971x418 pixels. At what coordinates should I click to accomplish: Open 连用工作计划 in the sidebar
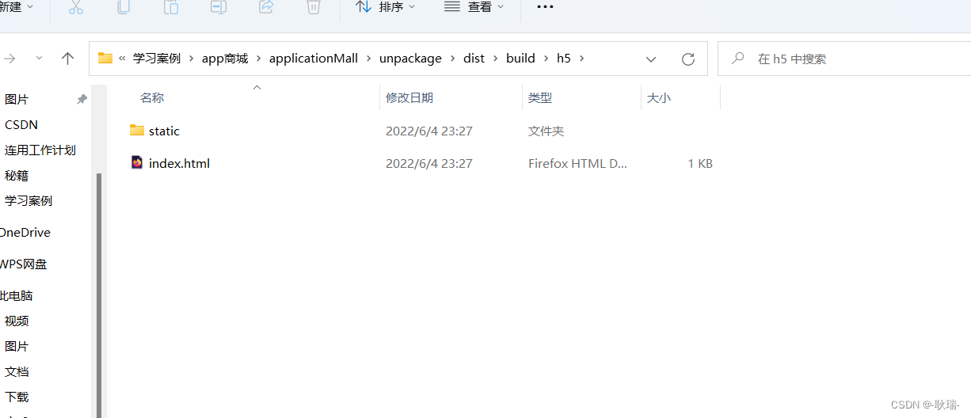40,150
